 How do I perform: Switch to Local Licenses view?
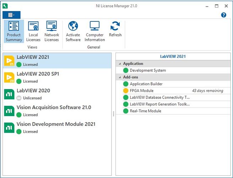tap(33, 31)
